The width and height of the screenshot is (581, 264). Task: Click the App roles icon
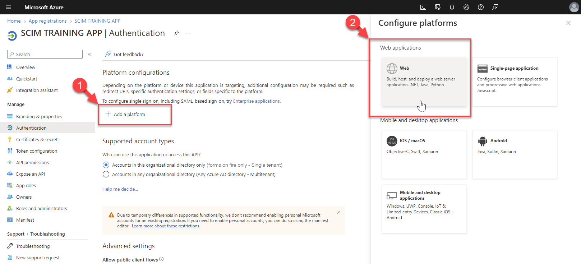(10, 185)
